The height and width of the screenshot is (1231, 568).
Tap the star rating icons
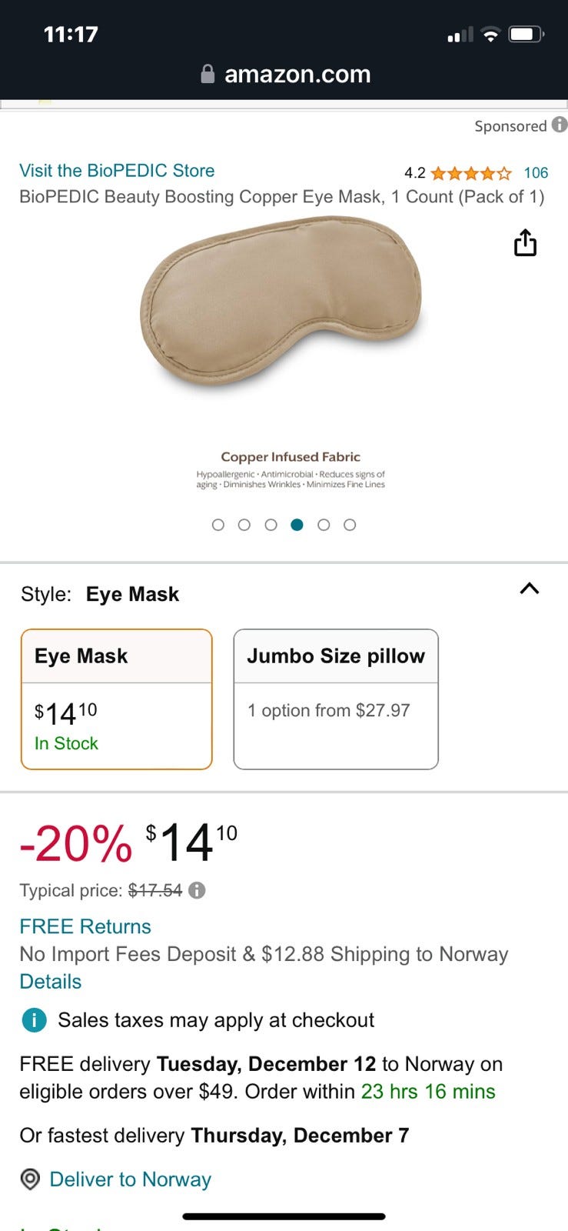point(471,173)
